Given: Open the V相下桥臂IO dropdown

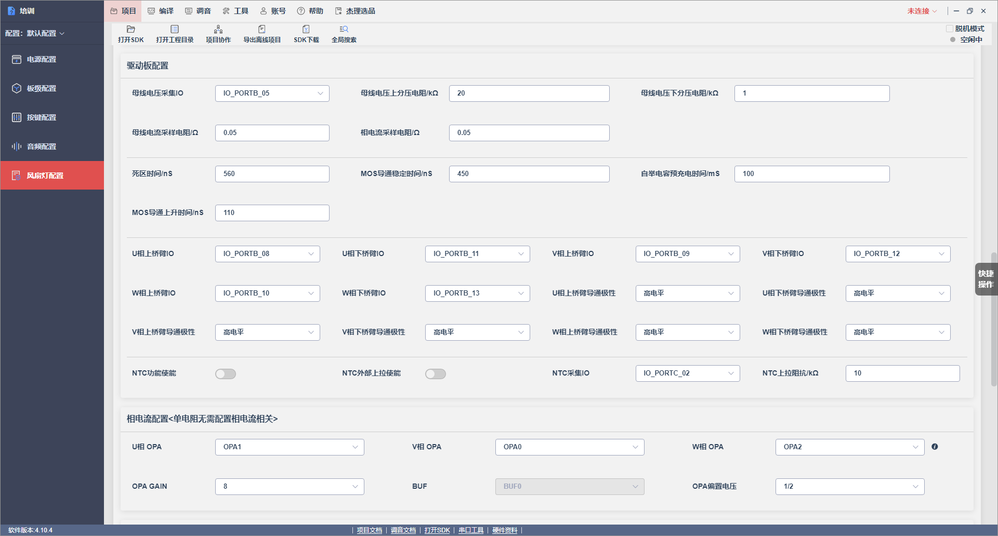Looking at the screenshot, I should pyautogui.click(x=898, y=254).
